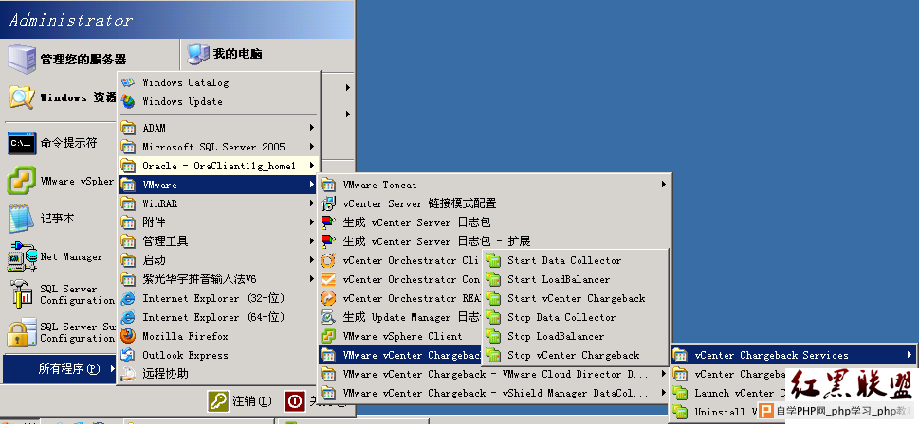Click the 管理您的服务器 server icon
919x424 pixels.
coord(22,59)
